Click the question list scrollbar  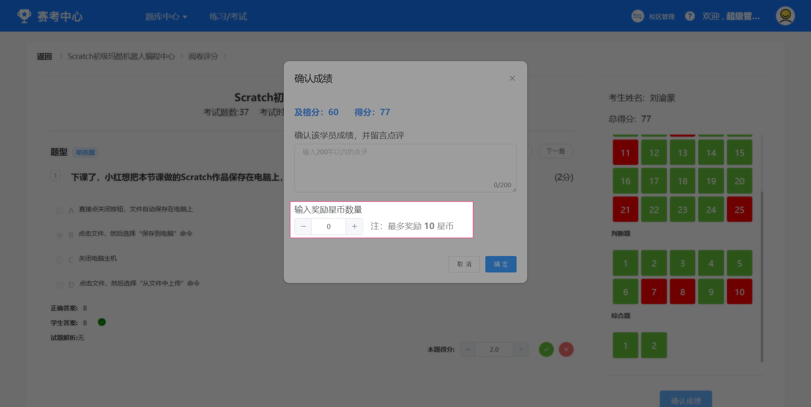click(x=762, y=277)
